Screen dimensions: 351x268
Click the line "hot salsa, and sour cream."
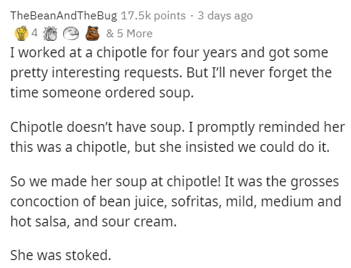[x=93, y=221]
